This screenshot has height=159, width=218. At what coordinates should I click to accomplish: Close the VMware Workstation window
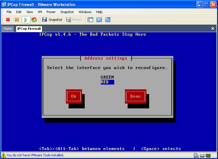(x=213, y=4)
